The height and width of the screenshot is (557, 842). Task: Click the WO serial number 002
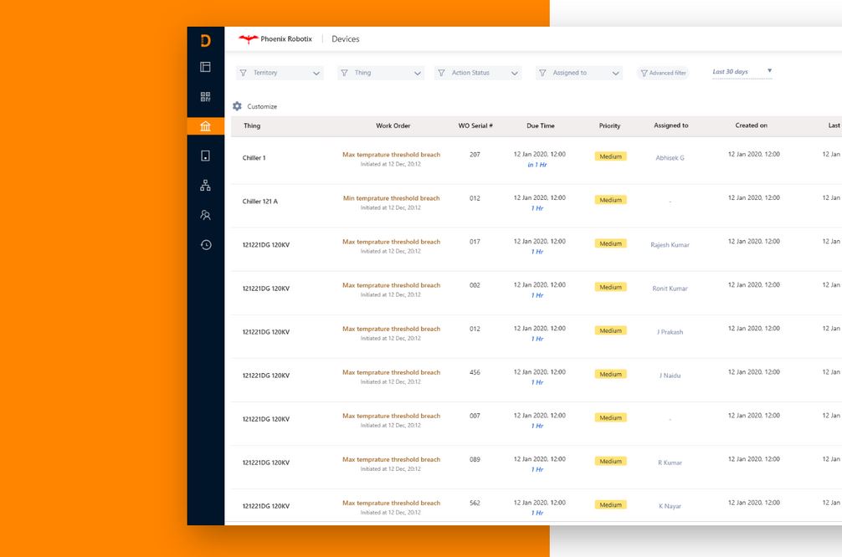pos(475,285)
